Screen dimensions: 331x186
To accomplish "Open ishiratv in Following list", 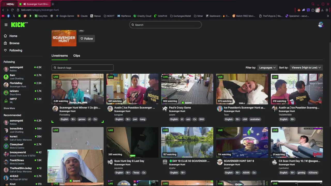I will (x=22, y=93).
